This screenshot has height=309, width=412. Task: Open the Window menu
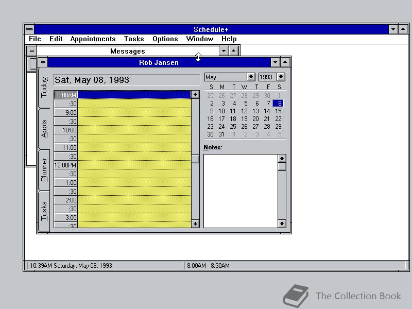point(200,39)
